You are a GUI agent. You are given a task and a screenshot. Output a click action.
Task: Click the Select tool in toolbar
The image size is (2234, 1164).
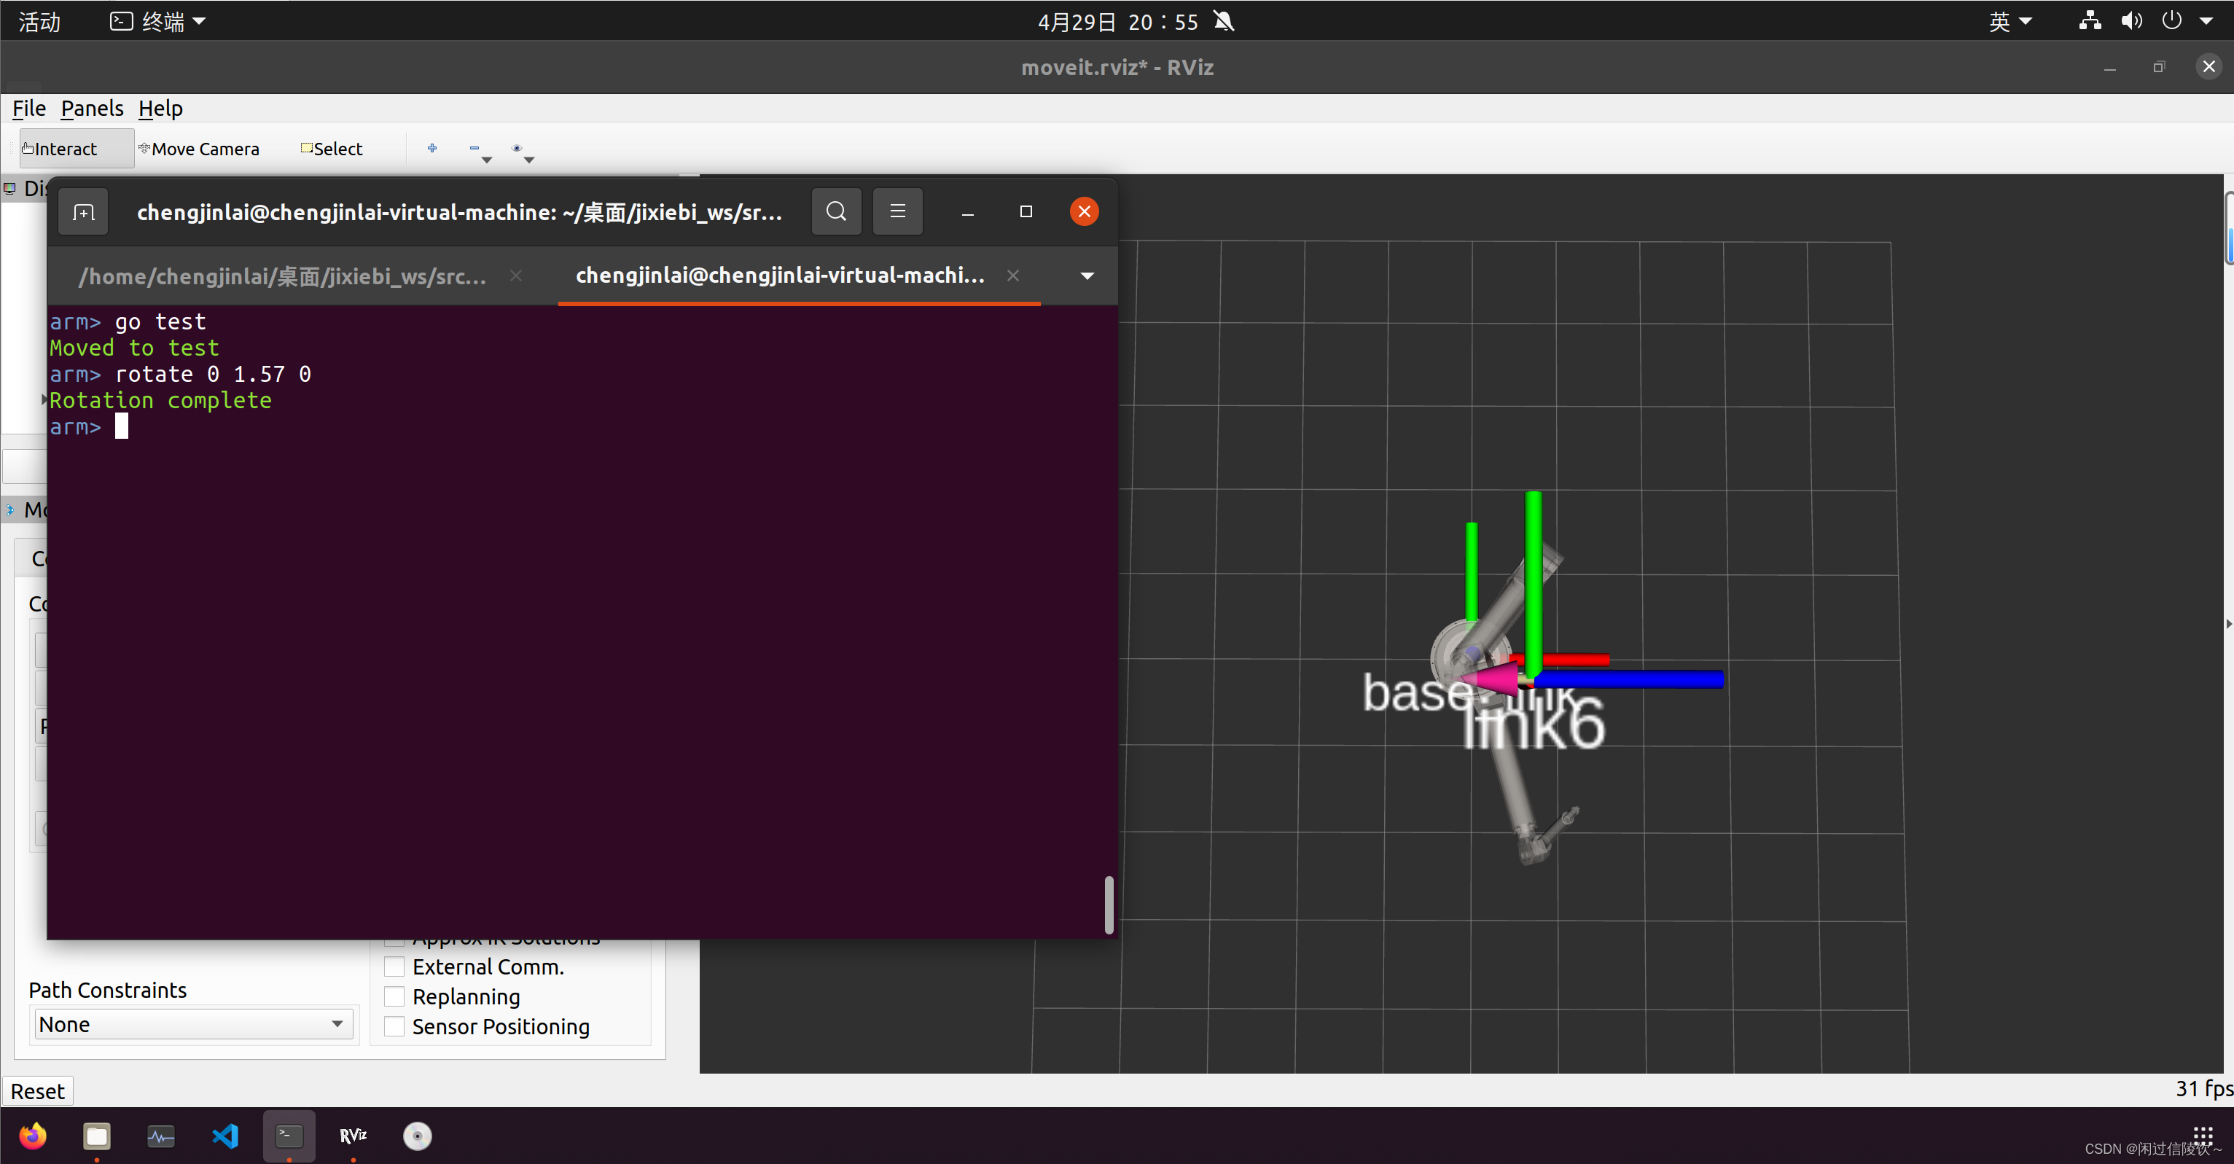click(332, 149)
